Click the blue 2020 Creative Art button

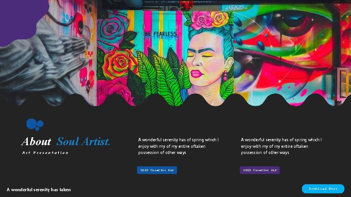click(157, 170)
